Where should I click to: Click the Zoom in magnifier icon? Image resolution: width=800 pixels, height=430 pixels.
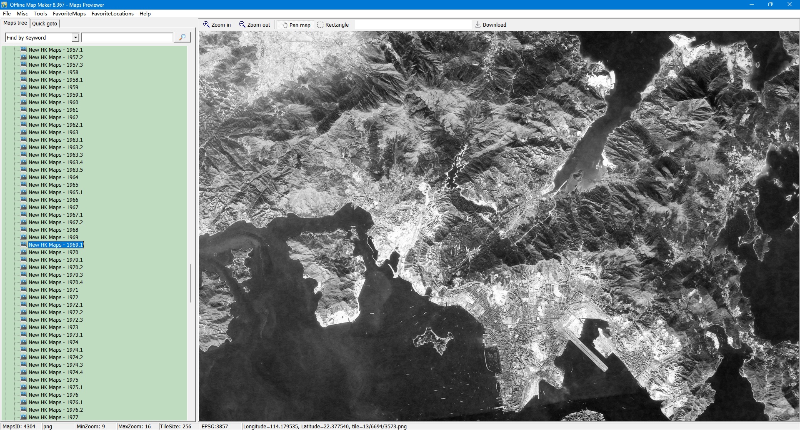tap(206, 25)
